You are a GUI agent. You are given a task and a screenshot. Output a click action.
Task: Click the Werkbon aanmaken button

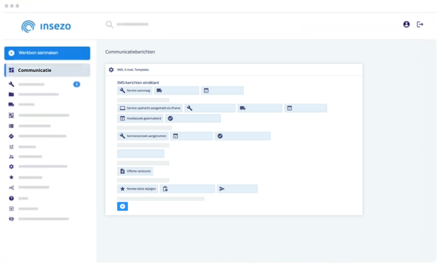[x=47, y=53]
